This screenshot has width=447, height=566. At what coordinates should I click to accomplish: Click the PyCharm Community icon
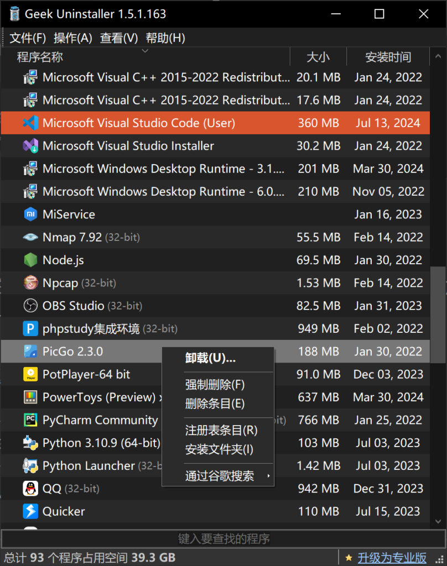coord(30,420)
